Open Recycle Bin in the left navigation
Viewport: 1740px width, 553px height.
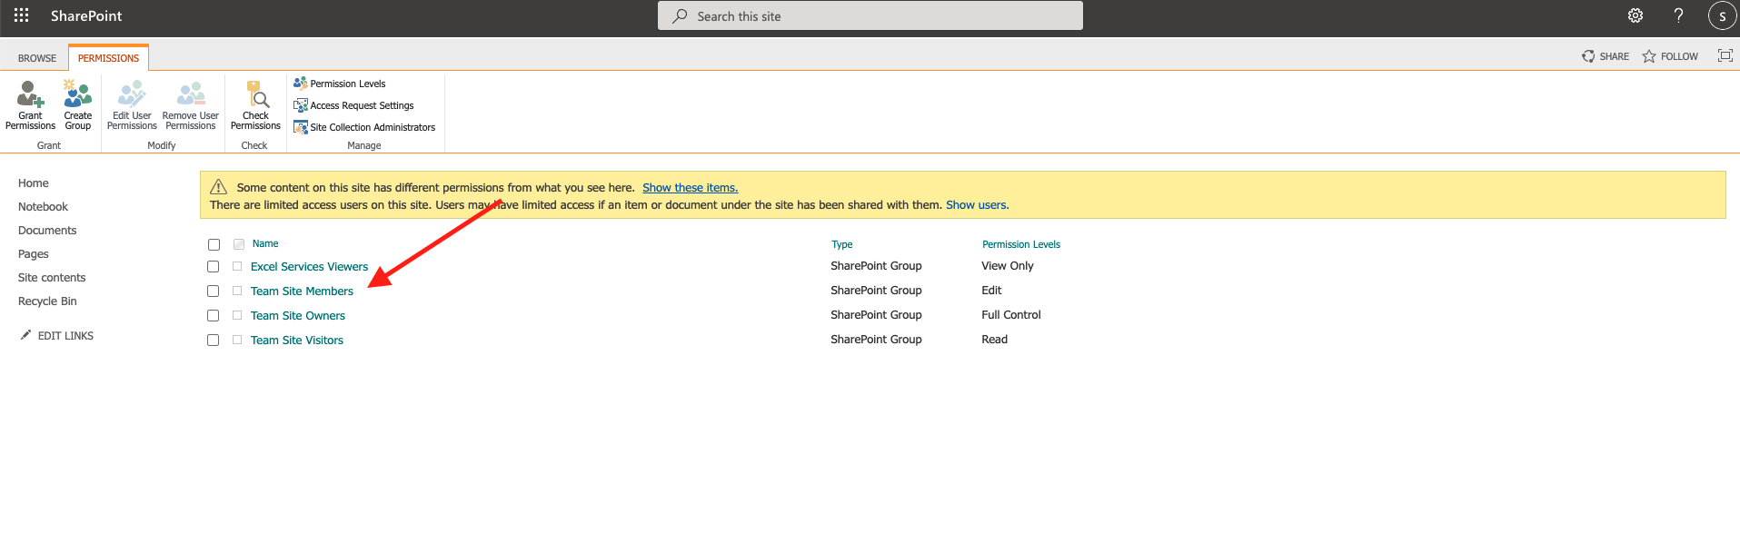pos(47,301)
